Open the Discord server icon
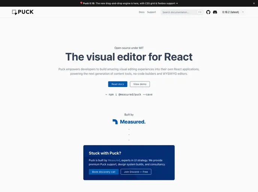The width and height of the screenshot is (258, 192). [215, 12]
